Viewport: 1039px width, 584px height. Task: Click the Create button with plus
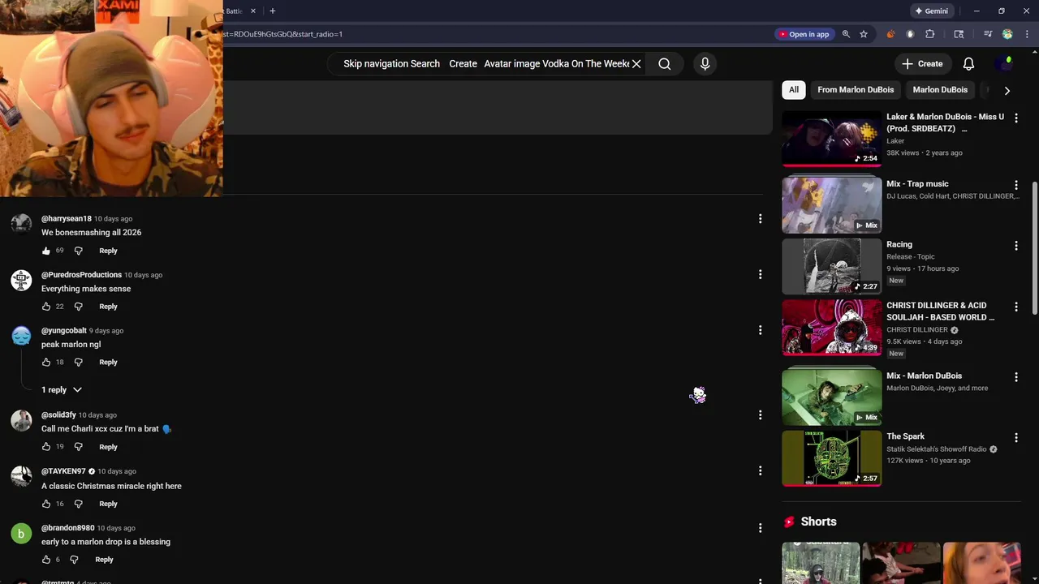[x=922, y=64]
